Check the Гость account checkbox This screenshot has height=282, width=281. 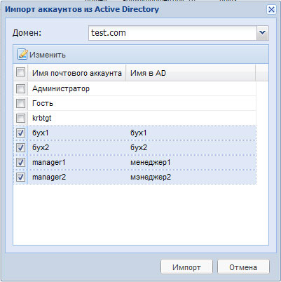click(x=20, y=103)
